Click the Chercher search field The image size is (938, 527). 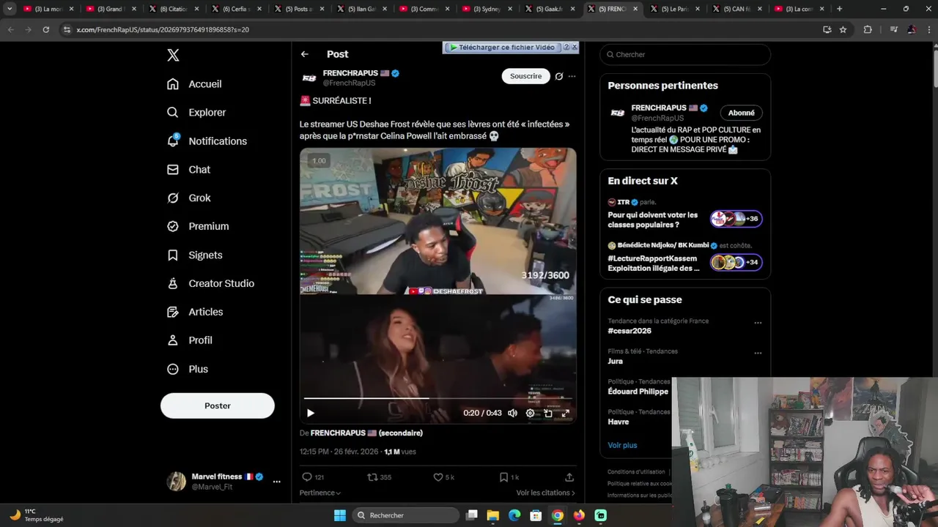pyautogui.click(x=685, y=54)
